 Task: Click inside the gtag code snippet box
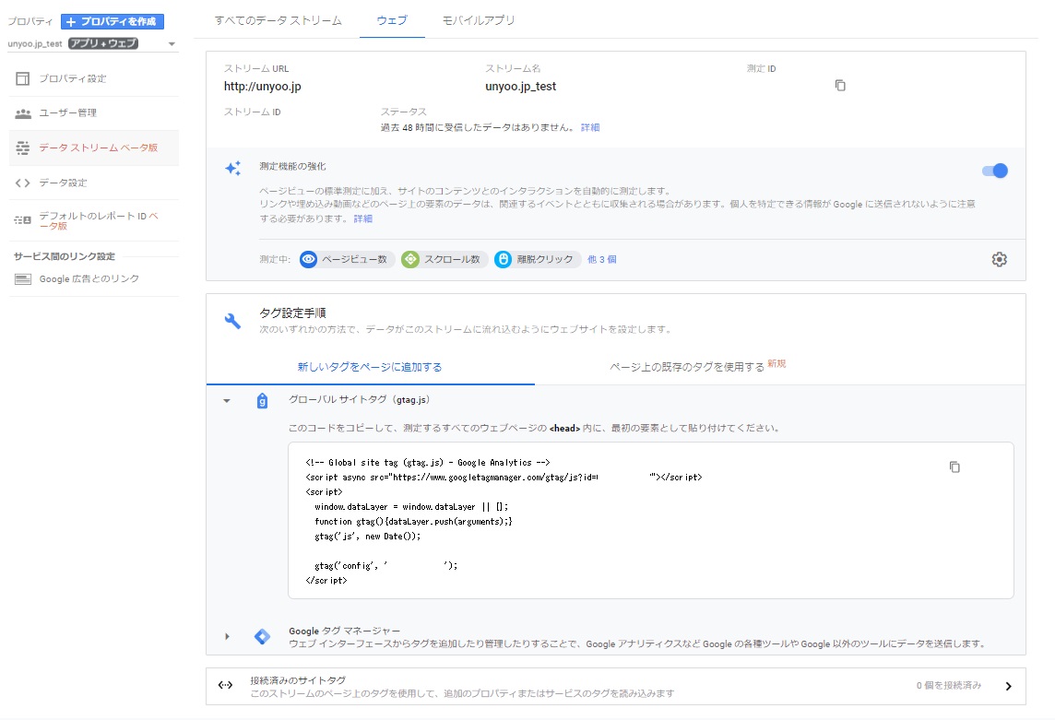click(651, 520)
